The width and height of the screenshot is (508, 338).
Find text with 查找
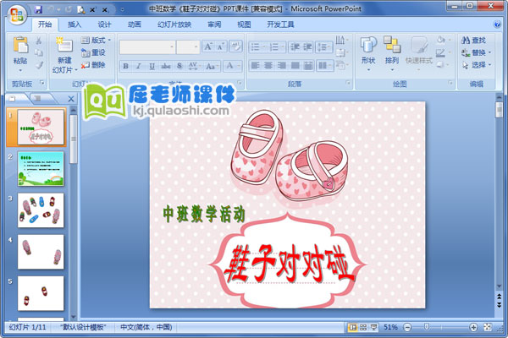[473, 40]
